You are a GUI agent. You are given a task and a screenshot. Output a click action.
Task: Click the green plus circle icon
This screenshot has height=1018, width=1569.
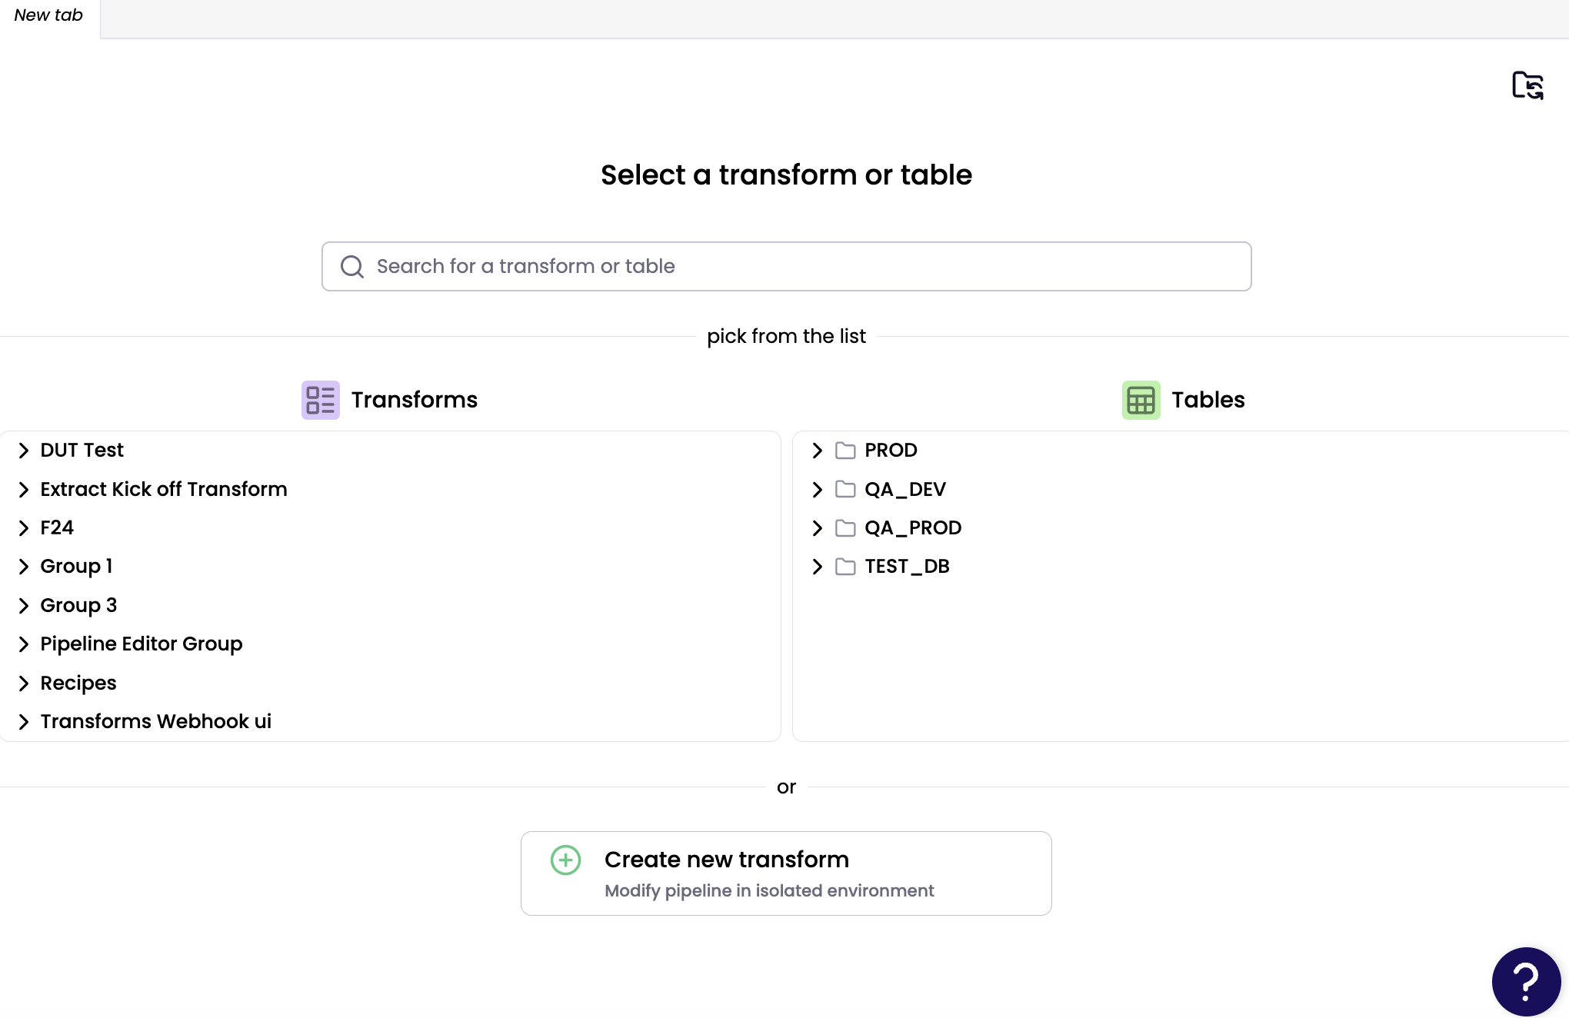point(565,860)
